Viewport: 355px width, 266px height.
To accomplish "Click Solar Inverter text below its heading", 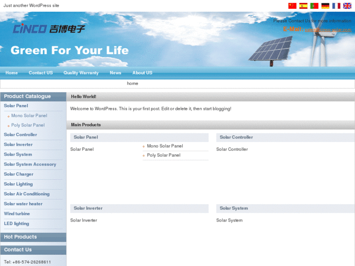I will point(84,221).
